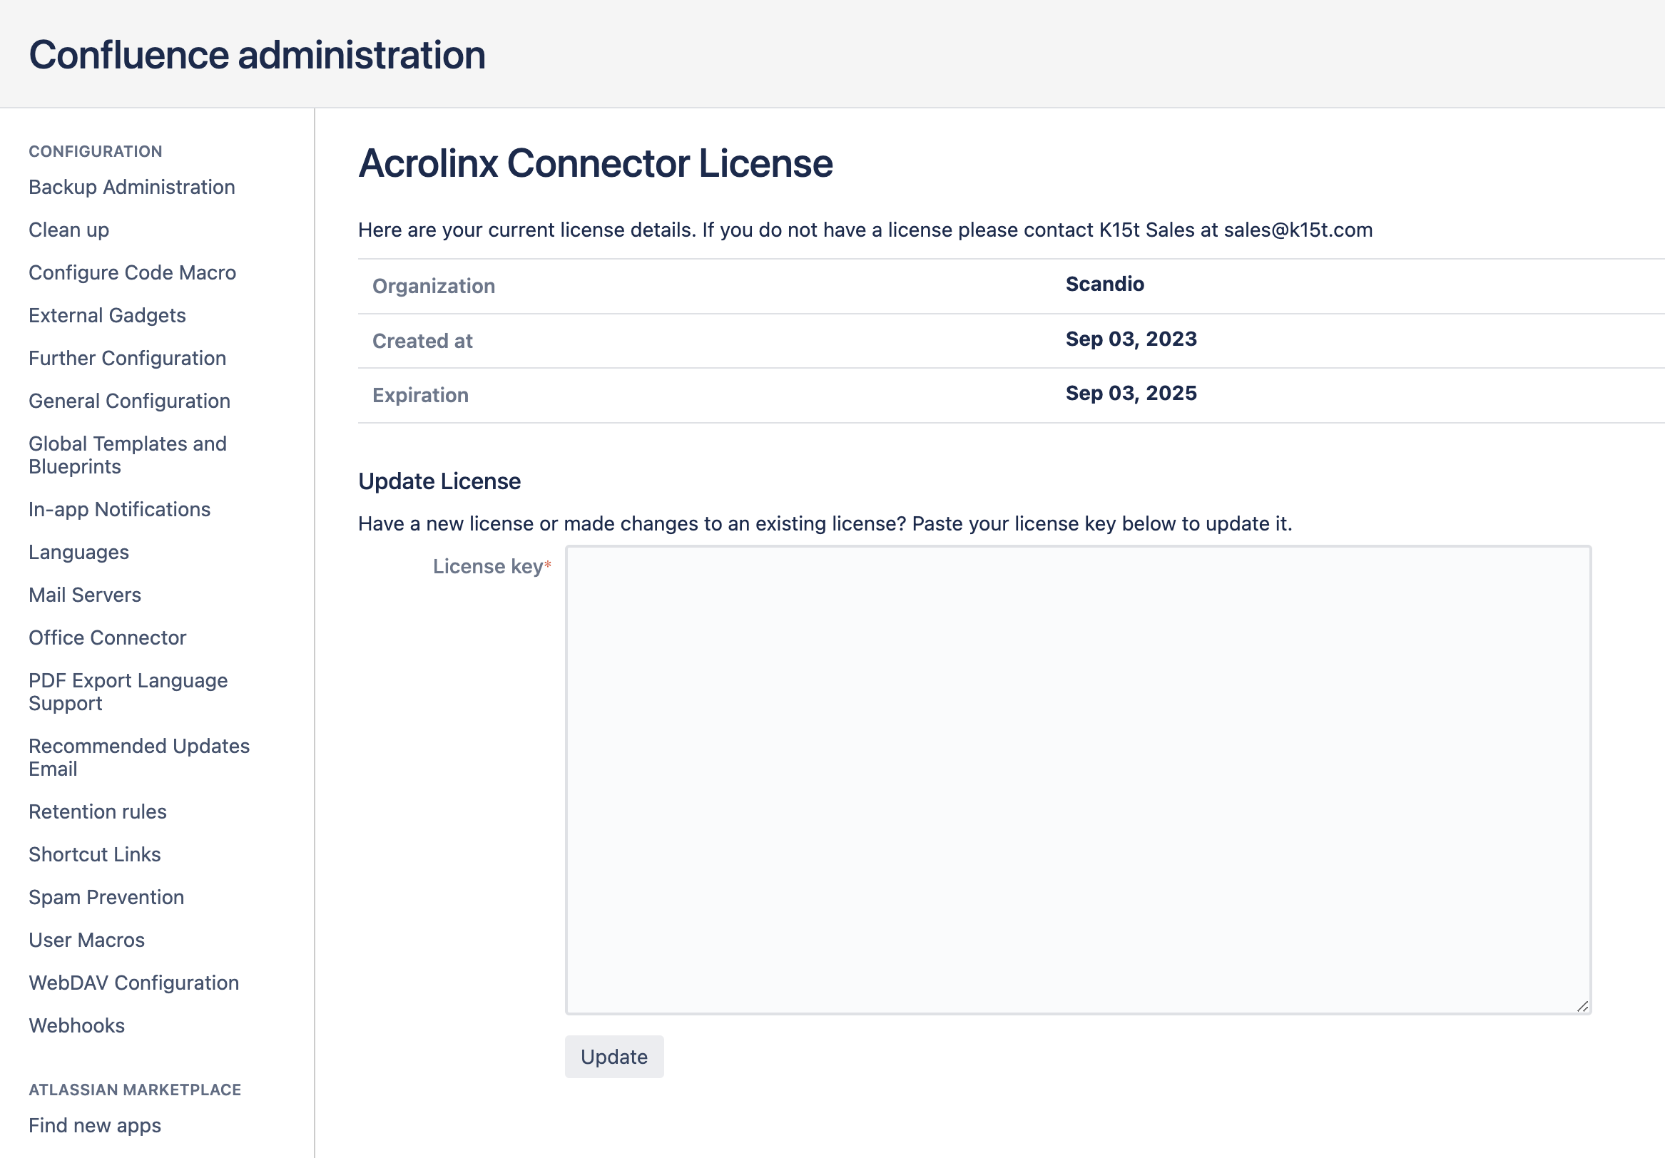Click inside the License key text area

point(1078,780)
